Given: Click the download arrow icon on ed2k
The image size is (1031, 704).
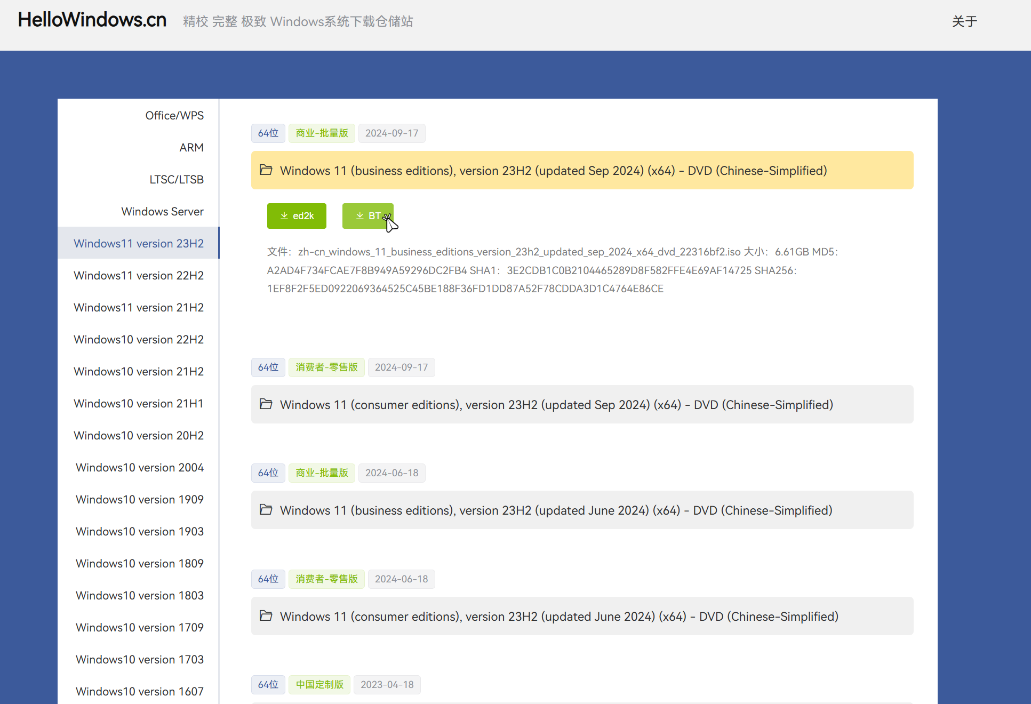Looking at the screenshot, I should [x=284, y=215].
